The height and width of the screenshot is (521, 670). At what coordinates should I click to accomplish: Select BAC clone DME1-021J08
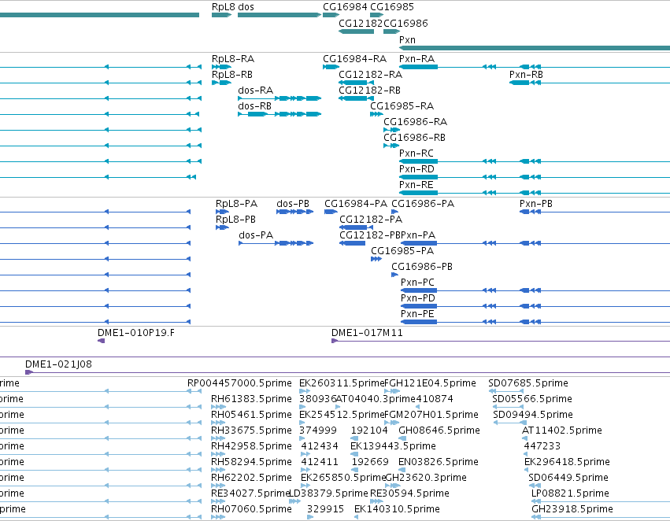tap(347, 372)
